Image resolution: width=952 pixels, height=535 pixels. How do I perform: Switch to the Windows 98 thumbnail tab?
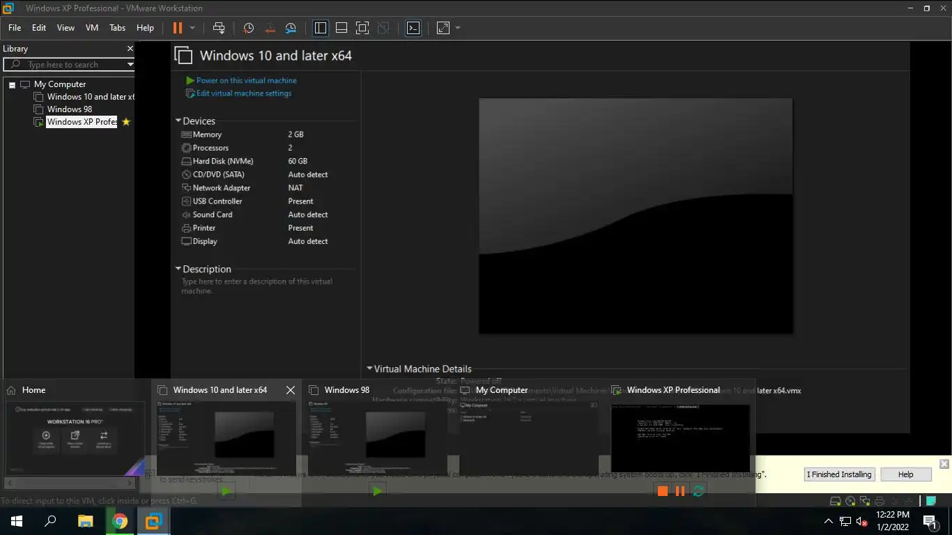(378, 438)
